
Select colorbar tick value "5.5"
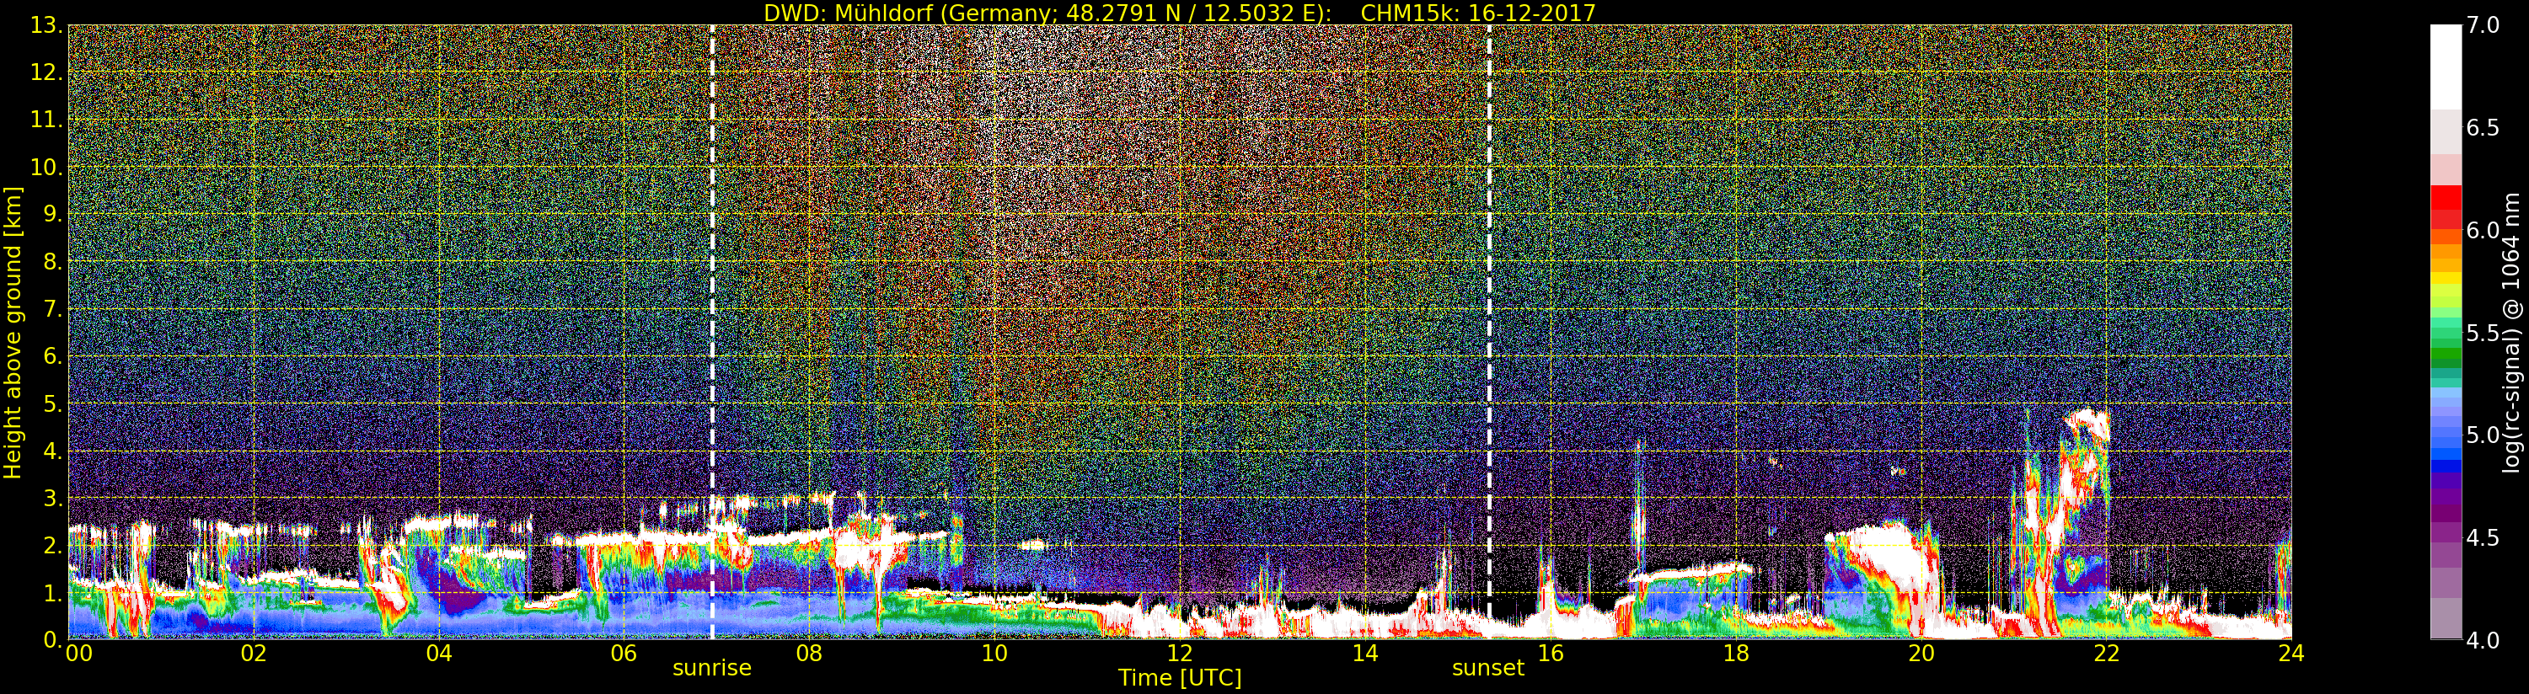tap(2483, 333)
